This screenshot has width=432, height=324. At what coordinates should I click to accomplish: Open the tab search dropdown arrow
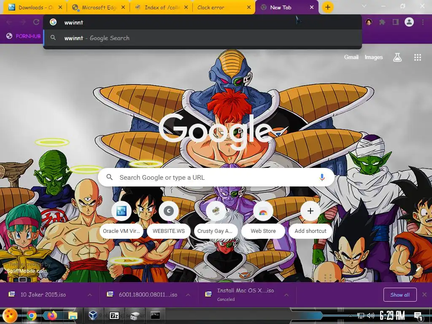click(364, 6)
